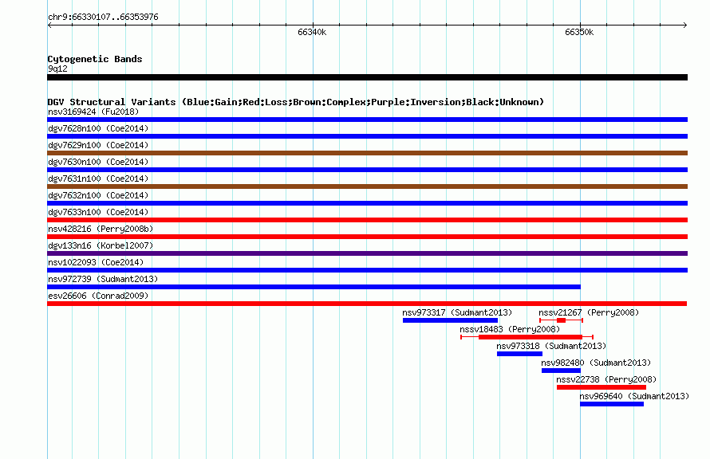This screenshot has height=459, width=710.
Task: Open the nsv972739 (Sudmant2013) label
Action: (103, 279)
